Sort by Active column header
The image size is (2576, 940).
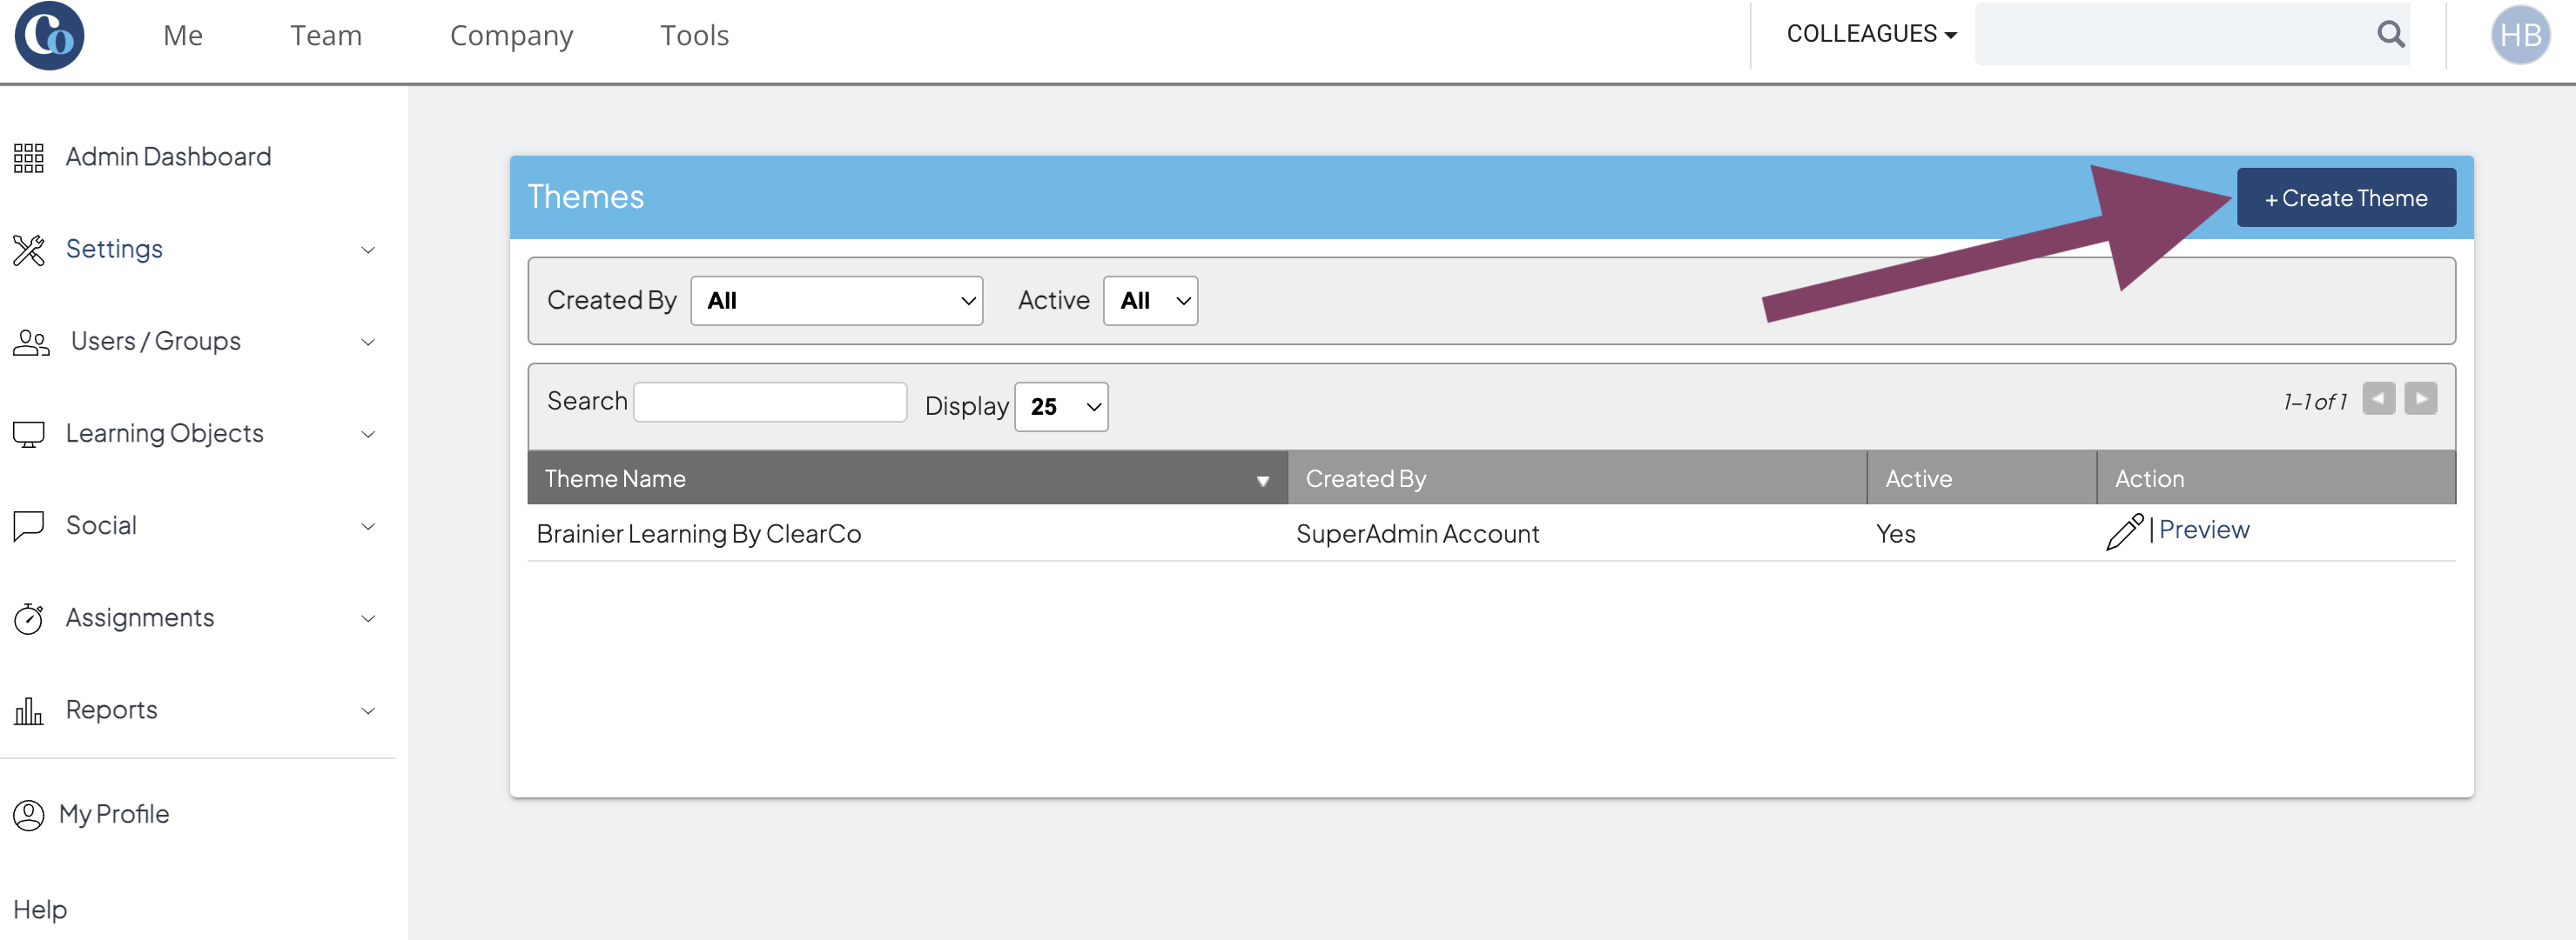1981,478
